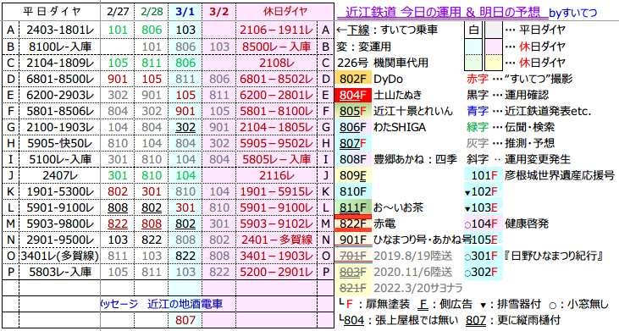Click the 6801-8500レ weekday cell

(60, 79)
